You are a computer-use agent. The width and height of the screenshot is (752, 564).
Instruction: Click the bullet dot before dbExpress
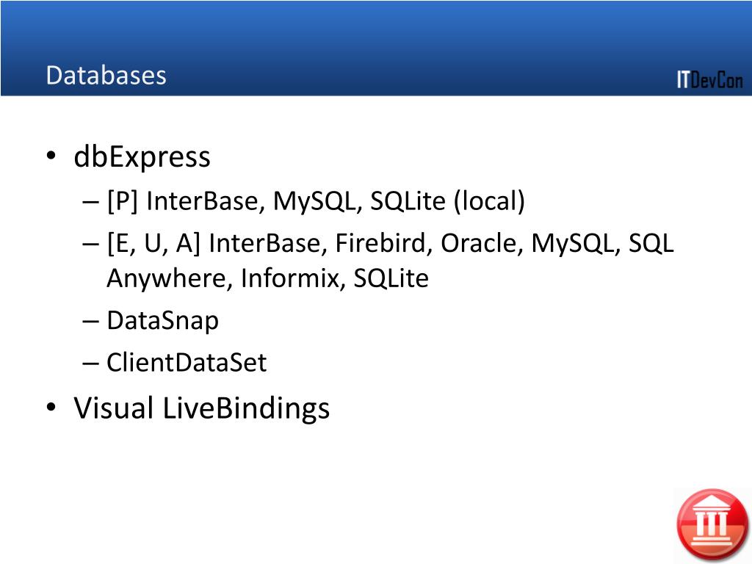(51, 156)
